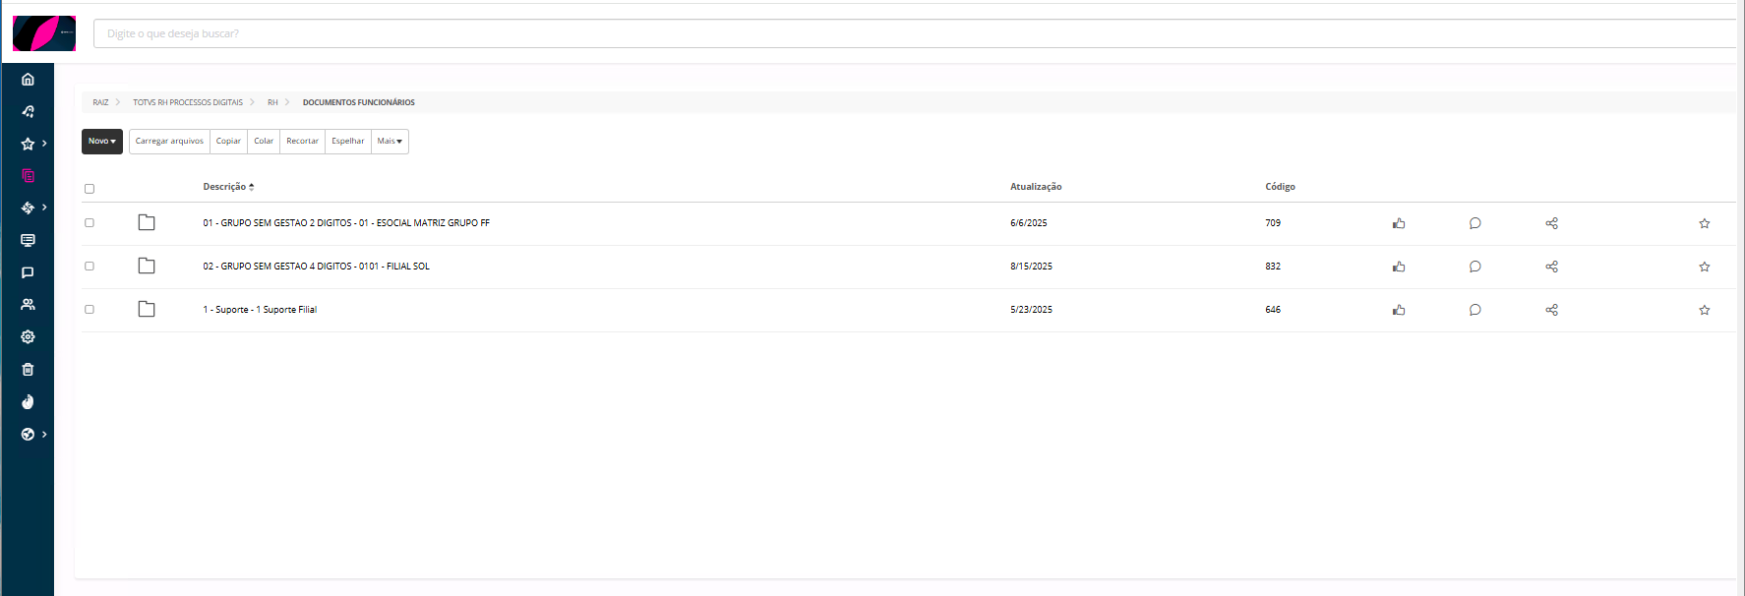Go to TOTVS RH PROCESSOS DIGITAIS breadcrumb
Screen dimensions: 1745x596
(x=188, y=102)
